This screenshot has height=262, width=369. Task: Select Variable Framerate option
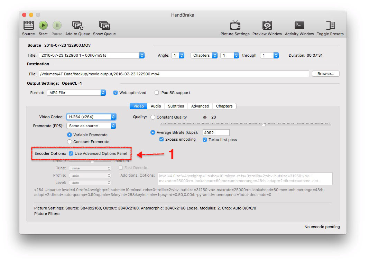pos(70,135)
